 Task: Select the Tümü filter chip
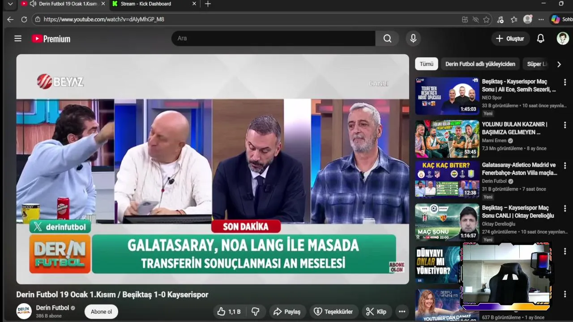(426, 64)
